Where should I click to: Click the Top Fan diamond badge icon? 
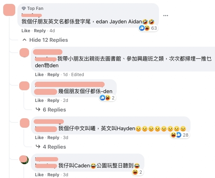(x=24, y=8)
